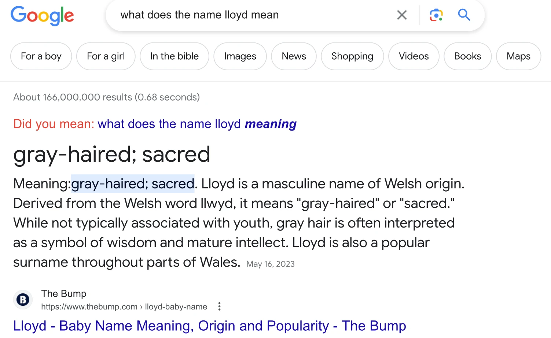Viewport: 551px width, 338px height.
Task: Switch to the News tab
Action: 294,56
